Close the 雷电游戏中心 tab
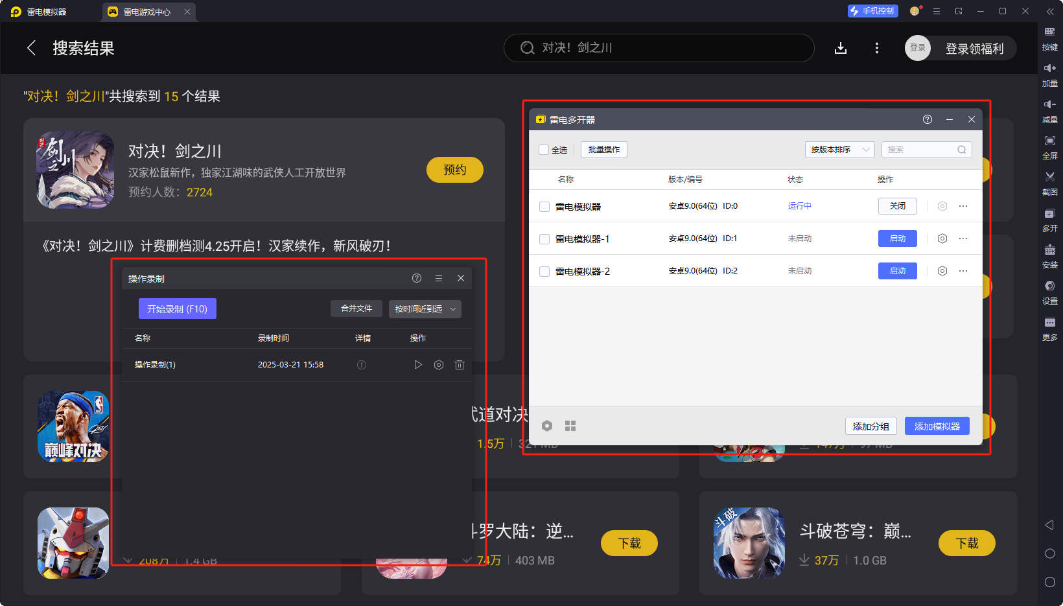Viewport: 1063px width, 606px height. click(187, 12)
